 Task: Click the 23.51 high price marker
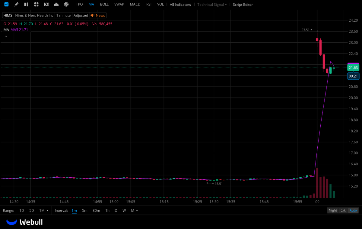[x=305, y=30]
